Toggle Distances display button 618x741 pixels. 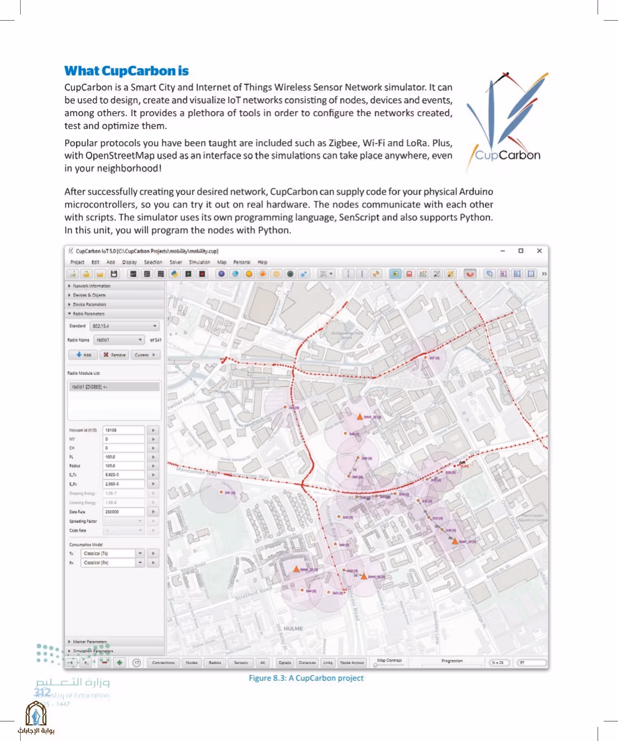click(x=307, y=663)
